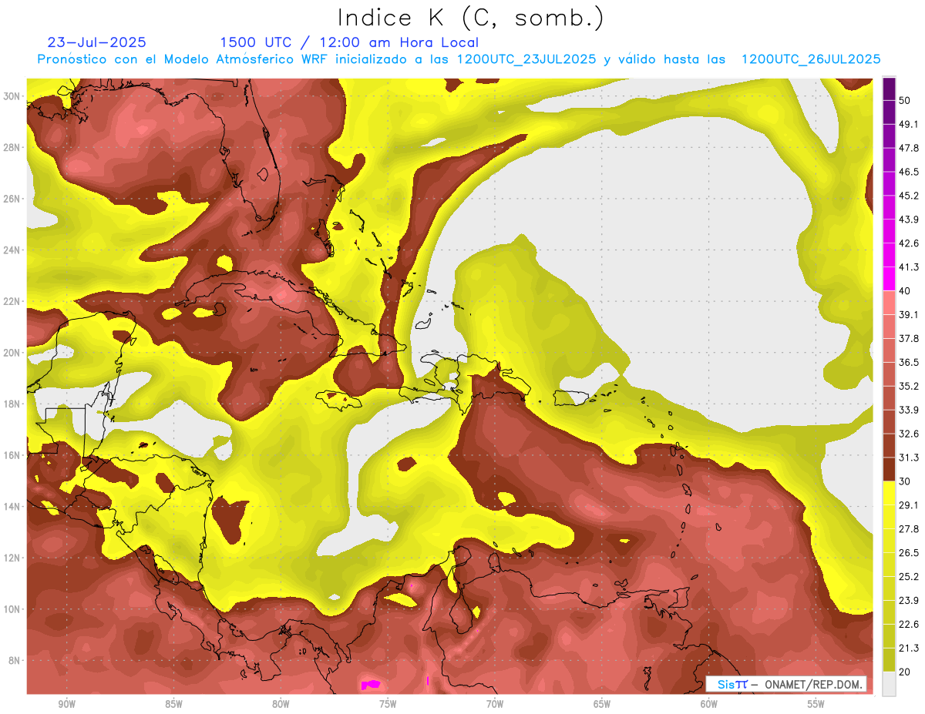Click the "50" color bar label

pos(904,101)
